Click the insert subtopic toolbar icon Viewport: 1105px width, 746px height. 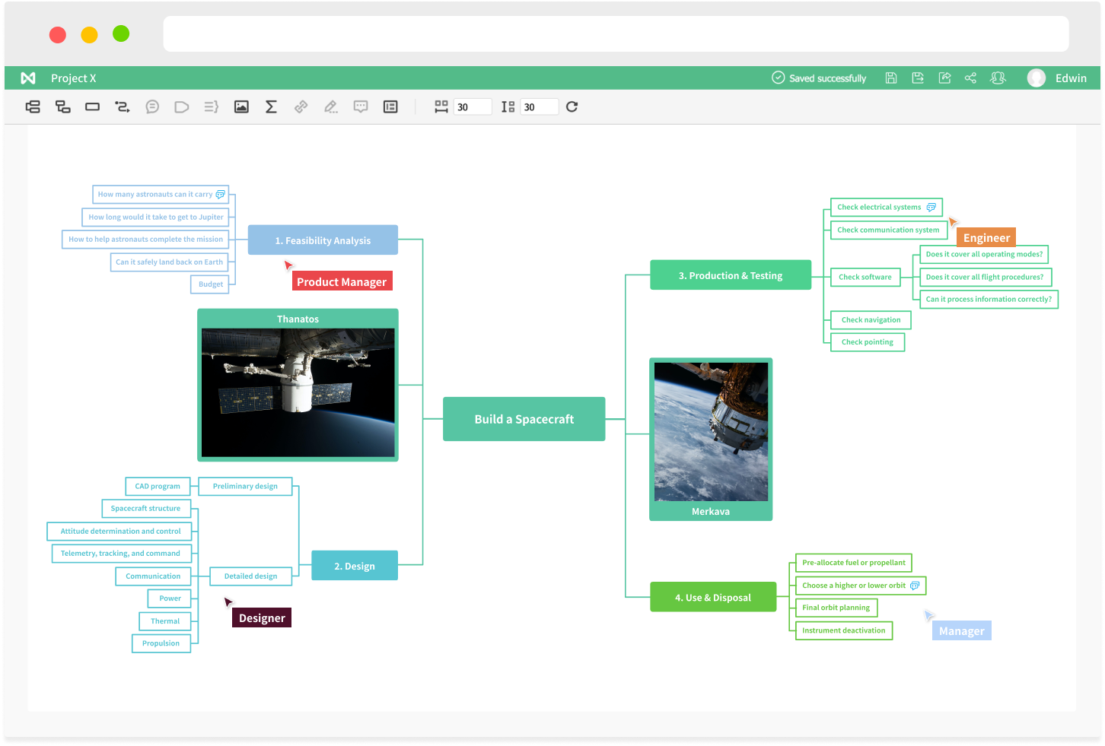click(63, 107)
